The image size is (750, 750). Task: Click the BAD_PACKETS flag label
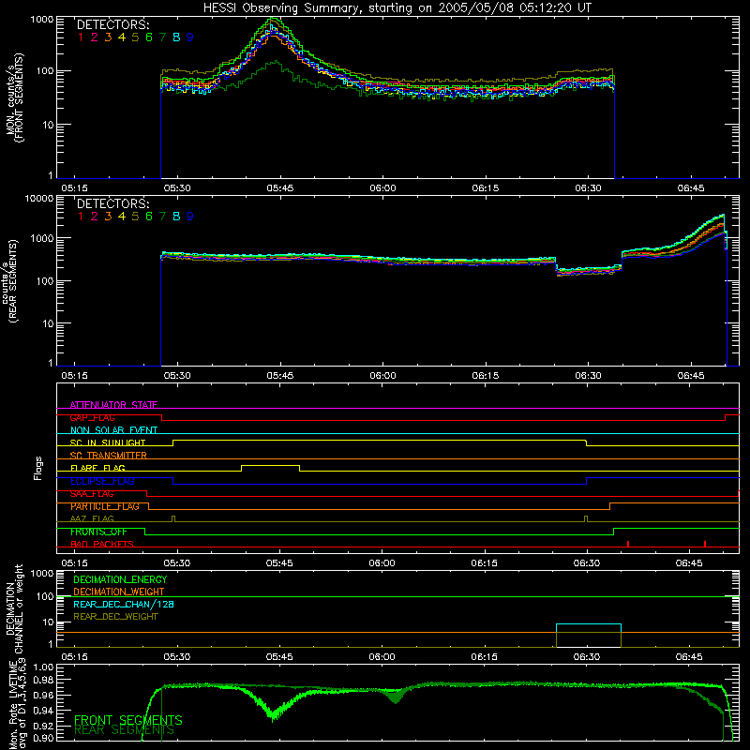click(102, 544)
